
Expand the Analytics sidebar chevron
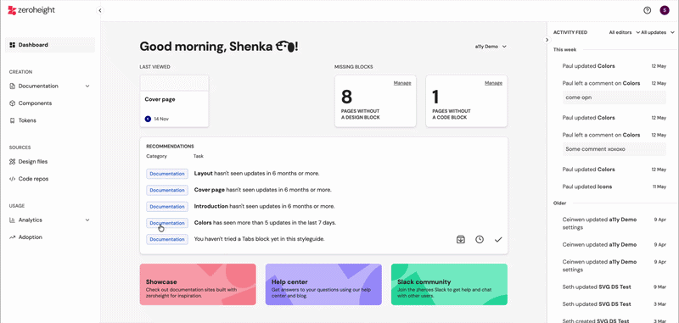click(87, 220)
